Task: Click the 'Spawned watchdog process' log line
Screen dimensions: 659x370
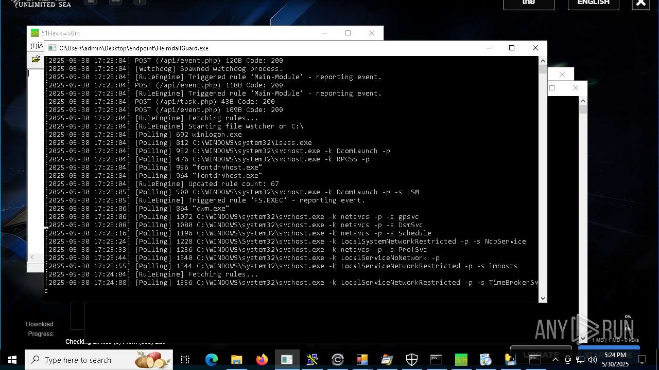Action: click(x=164, y=69)
